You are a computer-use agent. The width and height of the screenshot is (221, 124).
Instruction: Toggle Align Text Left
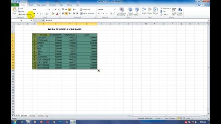(63, 13)
